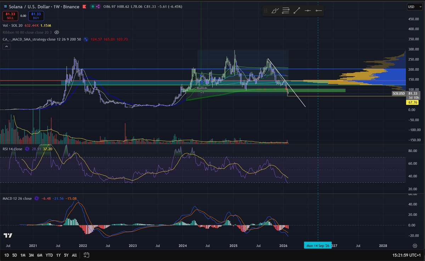
Task: Set the range to 1D
Action: [x=6, y=255]
